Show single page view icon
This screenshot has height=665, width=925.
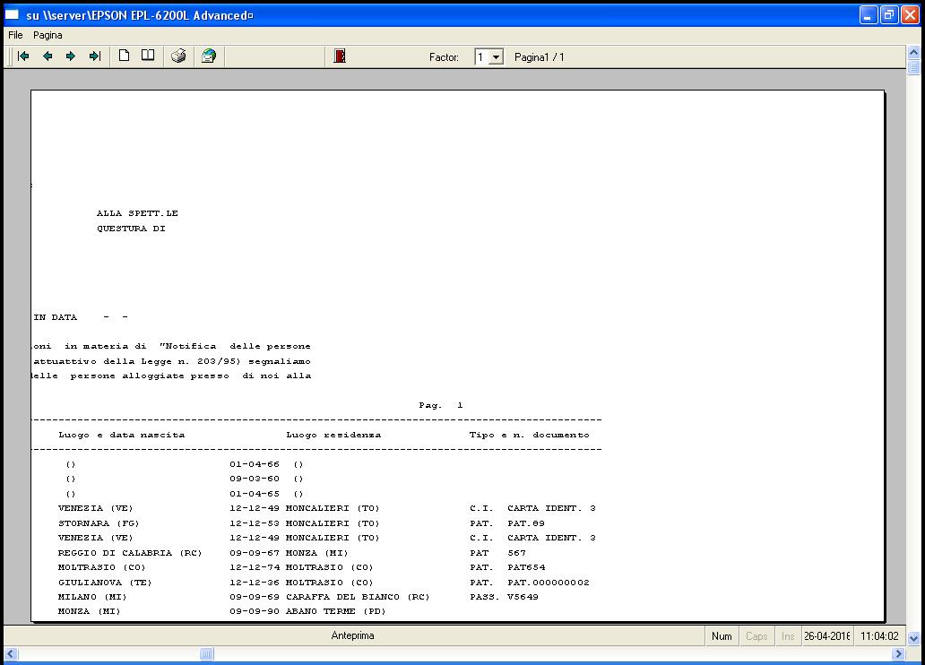pyautogui.click(x=124, y=56)
